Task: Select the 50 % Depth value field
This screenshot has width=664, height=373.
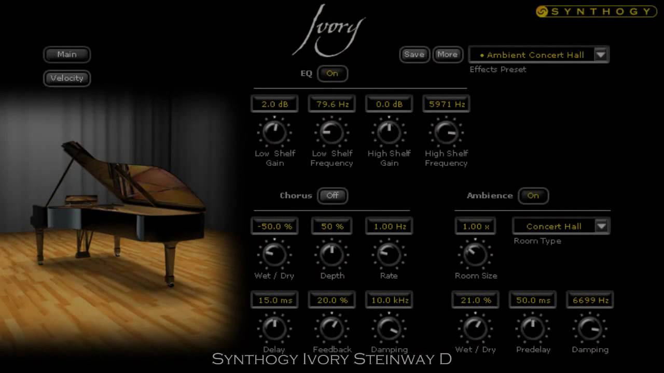Action: [x=332, y=226]
